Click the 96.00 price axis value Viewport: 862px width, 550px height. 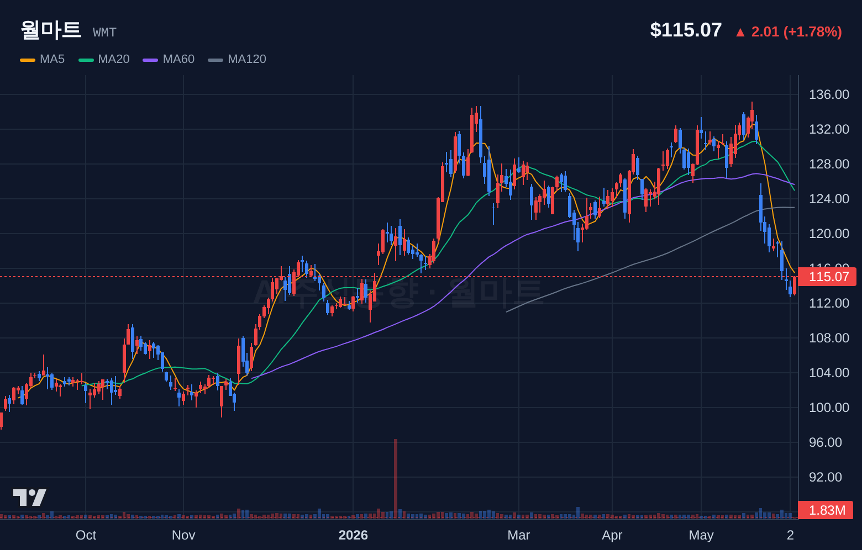(826, 442)
